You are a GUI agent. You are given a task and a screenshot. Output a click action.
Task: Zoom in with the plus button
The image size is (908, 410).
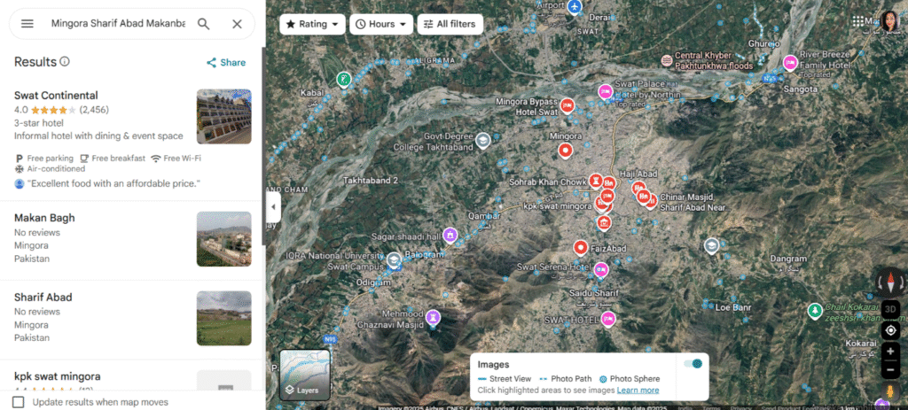coord(890,352)
